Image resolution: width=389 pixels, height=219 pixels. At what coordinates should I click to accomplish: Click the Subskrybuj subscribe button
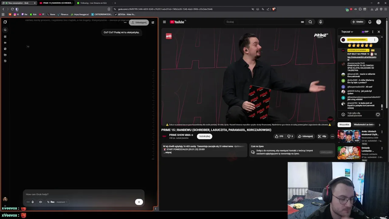coord(205,136)
